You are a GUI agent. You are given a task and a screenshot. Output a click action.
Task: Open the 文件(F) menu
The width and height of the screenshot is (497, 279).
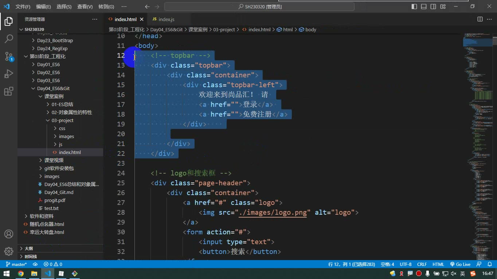(x=23, y=7)
